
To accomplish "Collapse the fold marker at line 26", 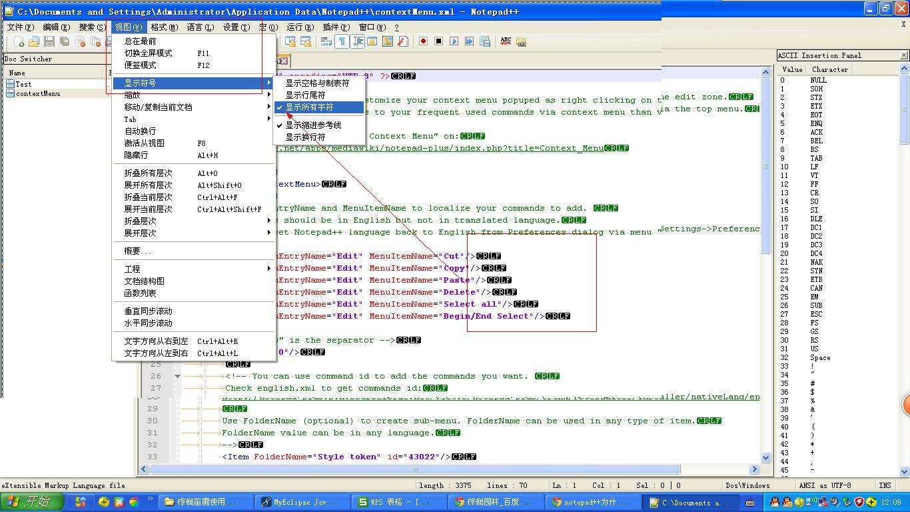I will tap(177, 376).
